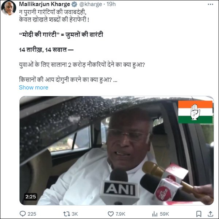
Task: Click the repost arrows icon
Action: tap(66, 214)
